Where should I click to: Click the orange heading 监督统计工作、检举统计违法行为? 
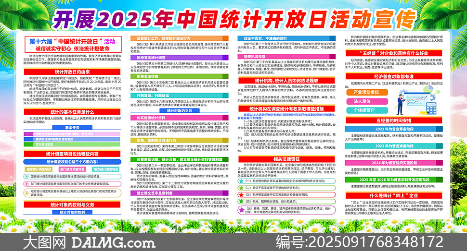coord(180,38)
